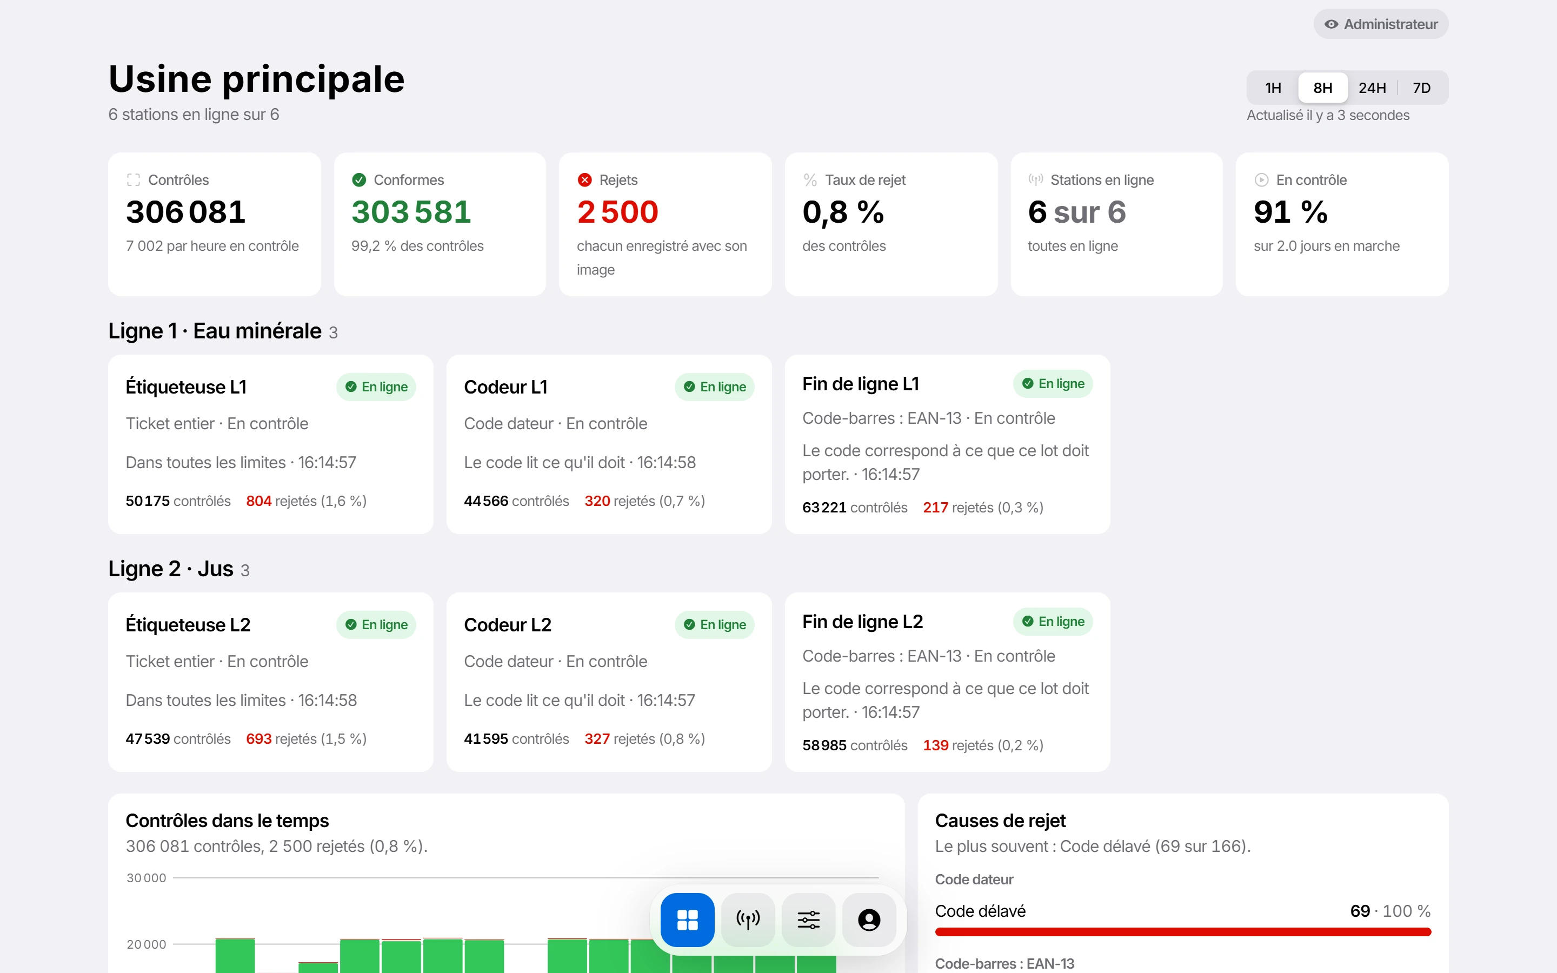The image size is (1557, 973).
Task: Click the green check icon beside Conformes
Action: click(x=359, y=179)
